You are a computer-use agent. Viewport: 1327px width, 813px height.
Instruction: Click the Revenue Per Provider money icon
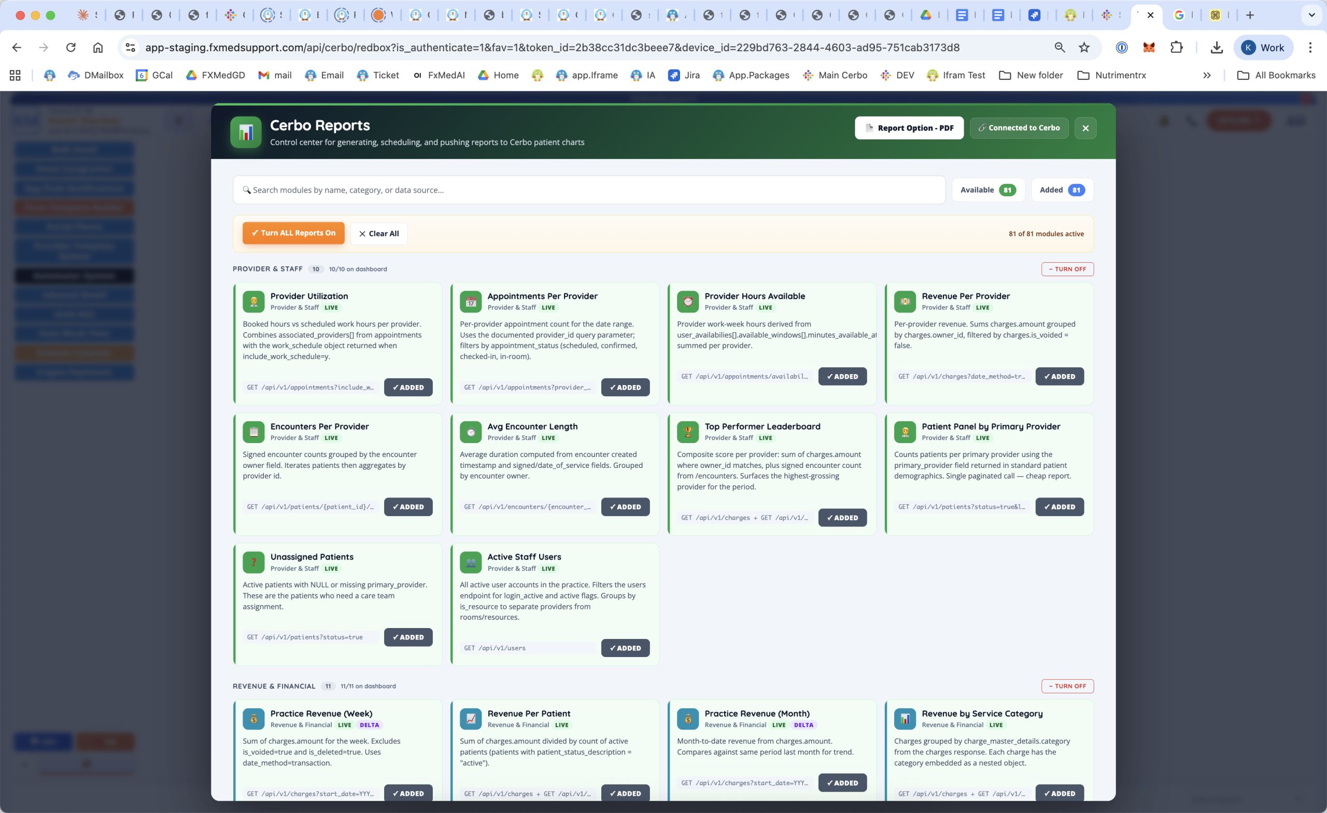[x=905, y=302]
